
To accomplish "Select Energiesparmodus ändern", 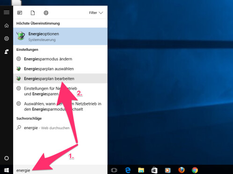I will 60,59.
